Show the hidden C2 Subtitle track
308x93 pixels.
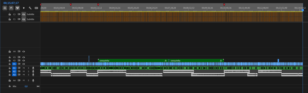point(24,14)
